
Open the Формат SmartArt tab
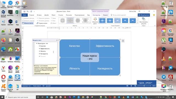(x=106, y=15)
